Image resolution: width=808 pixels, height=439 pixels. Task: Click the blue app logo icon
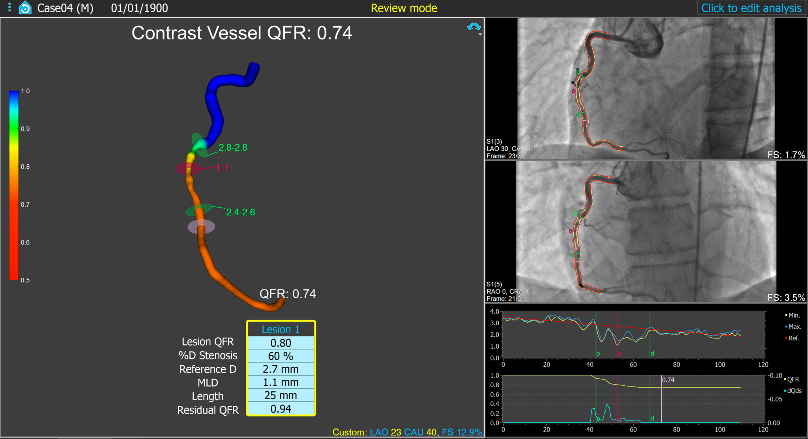click(x=25, y=8)
